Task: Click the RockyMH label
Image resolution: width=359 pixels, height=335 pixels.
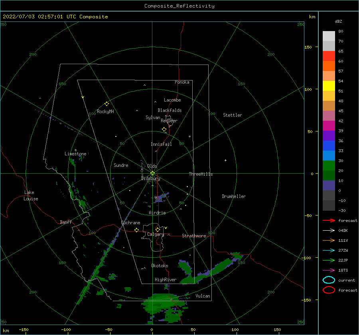Action: (x=105, y=112)
